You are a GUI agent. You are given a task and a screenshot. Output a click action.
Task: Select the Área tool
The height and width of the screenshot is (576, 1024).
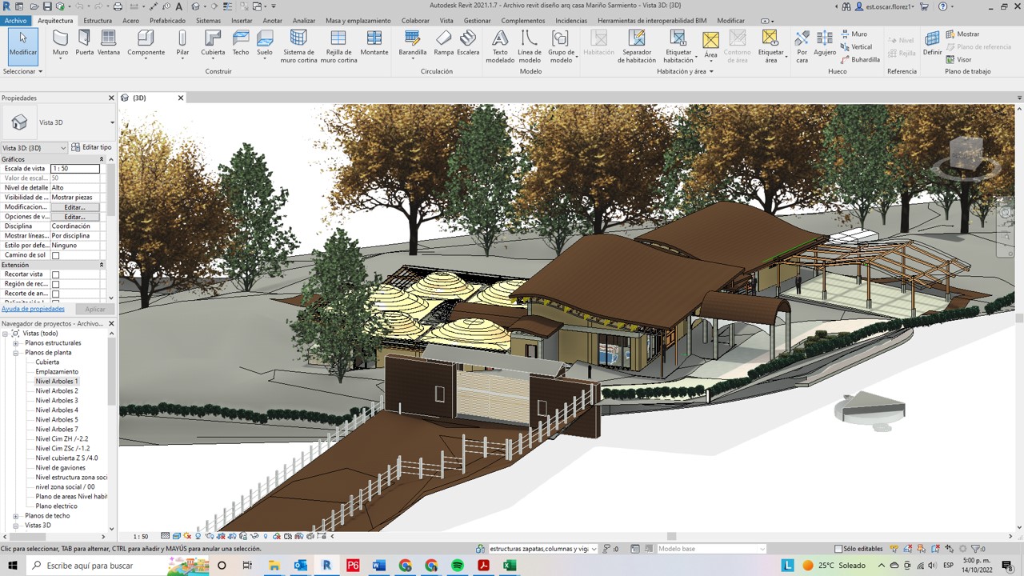[x=710, y=46]
